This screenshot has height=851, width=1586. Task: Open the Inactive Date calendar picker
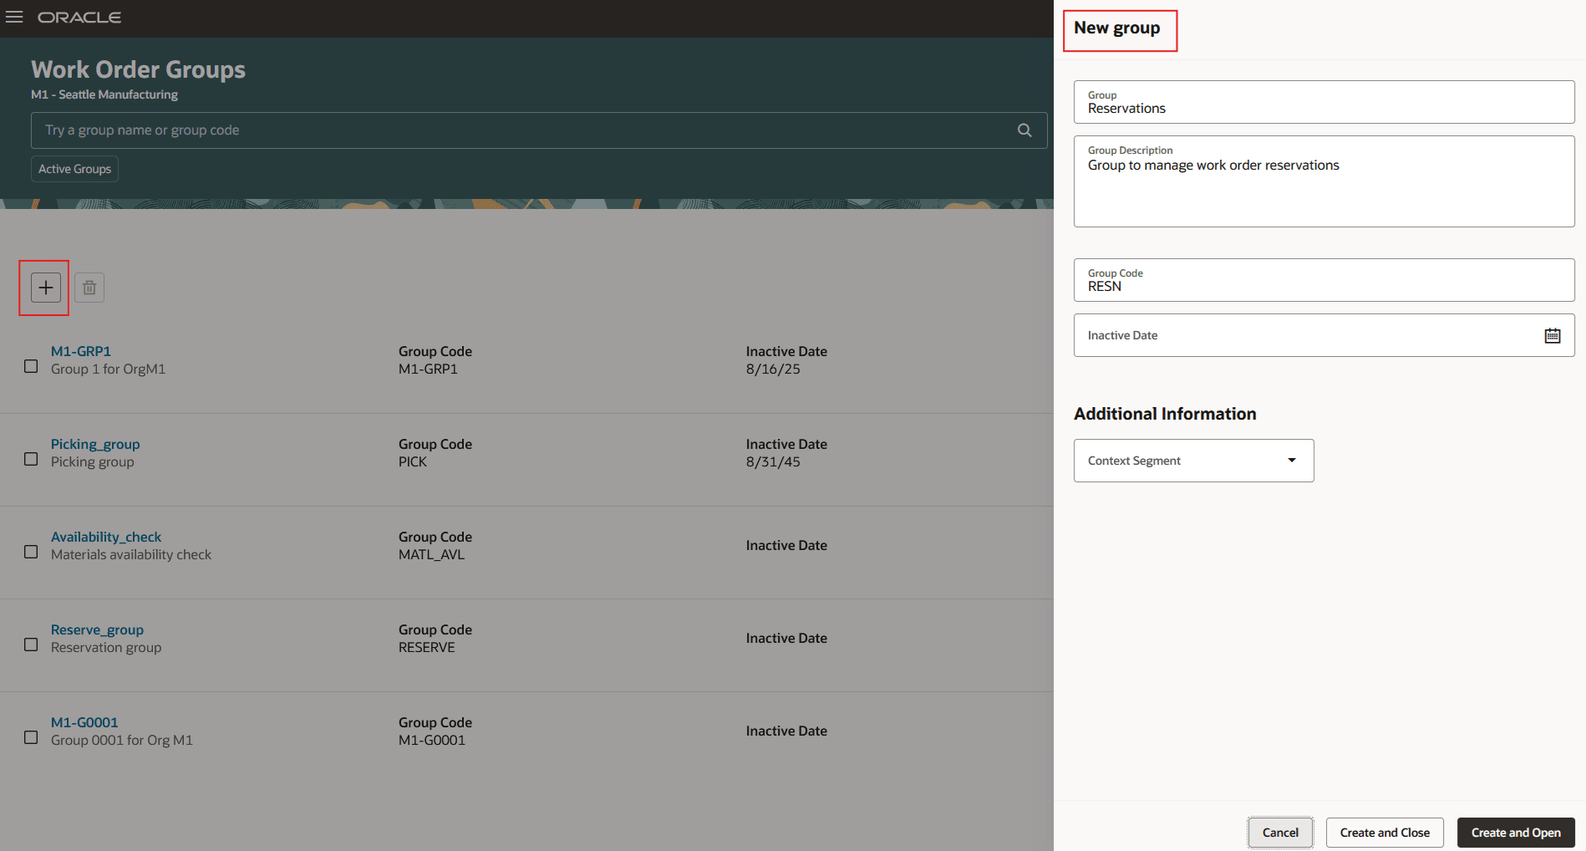point(1553,334)
